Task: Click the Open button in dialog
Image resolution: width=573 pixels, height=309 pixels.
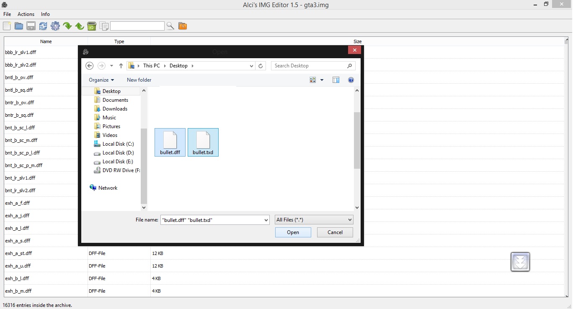Action: [x=293, y=232]
